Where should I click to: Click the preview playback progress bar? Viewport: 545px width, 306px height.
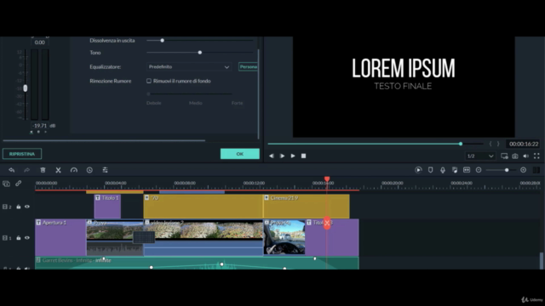tap(376, 144)
